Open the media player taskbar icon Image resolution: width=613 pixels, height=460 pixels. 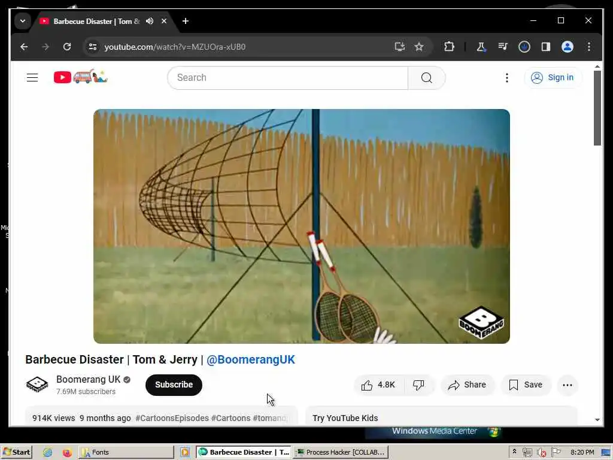(185, 452)
